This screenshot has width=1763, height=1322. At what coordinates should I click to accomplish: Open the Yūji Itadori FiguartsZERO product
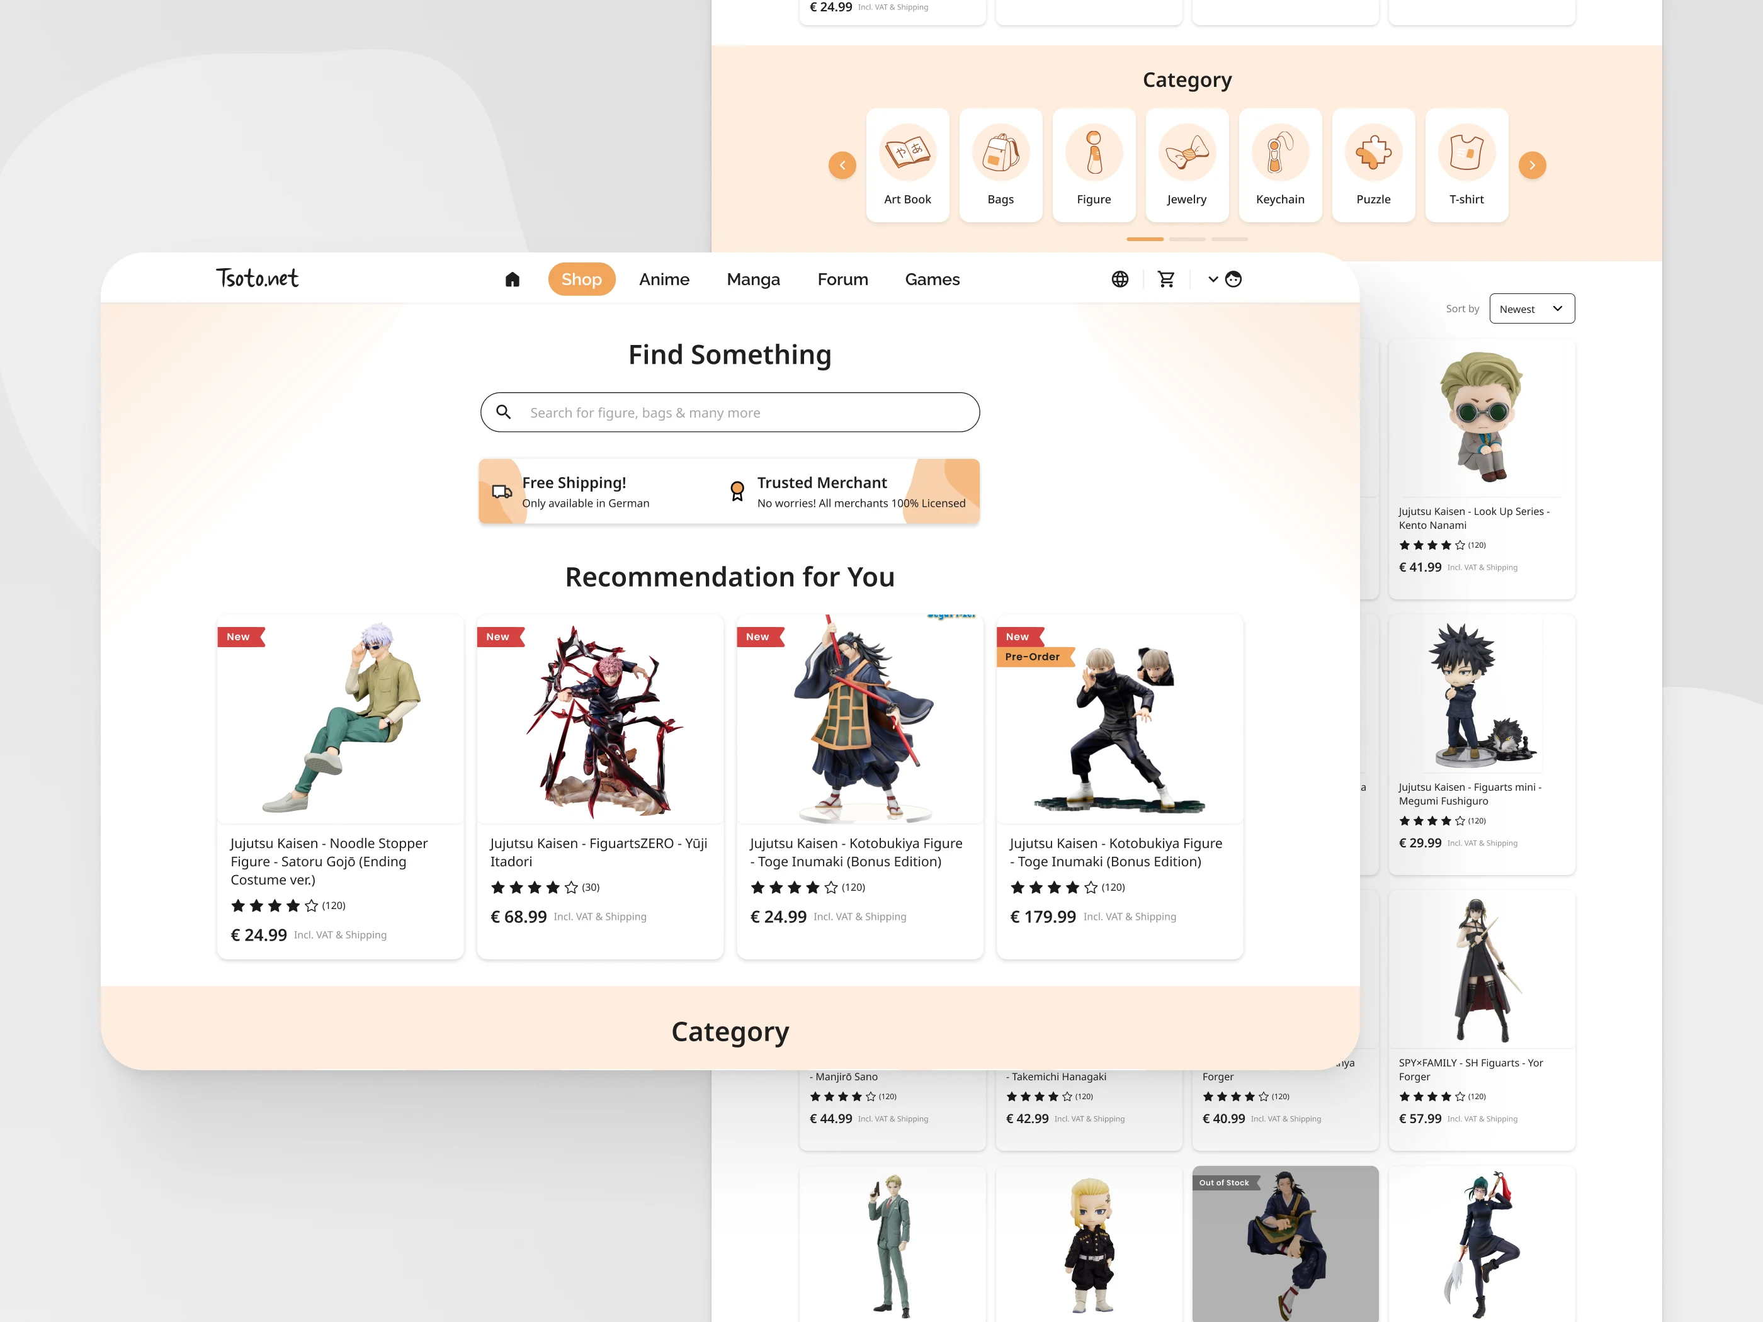coord(600,786)
